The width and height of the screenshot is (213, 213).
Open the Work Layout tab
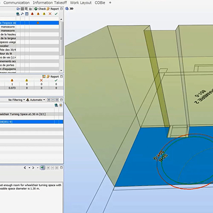(81, 3)
